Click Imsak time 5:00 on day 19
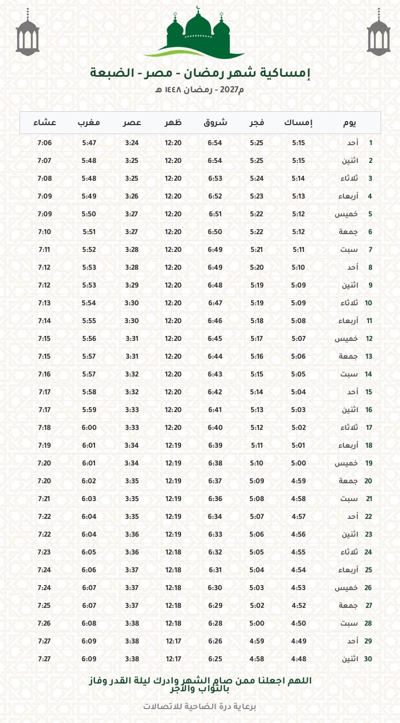Screen dimensions: 400x723 298,463
